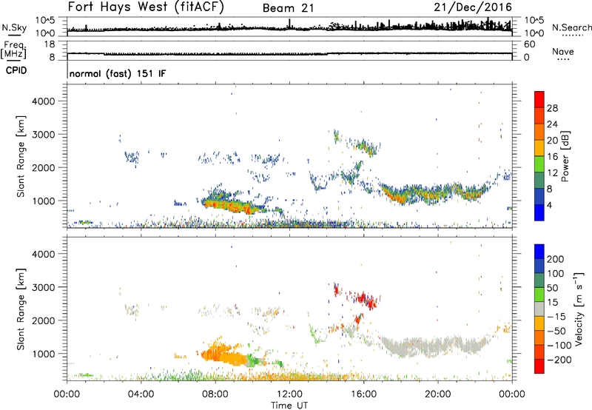592x410 pixels.
Task: Click the '18' frequency axis tick label
Action: (x=50, y=44)
